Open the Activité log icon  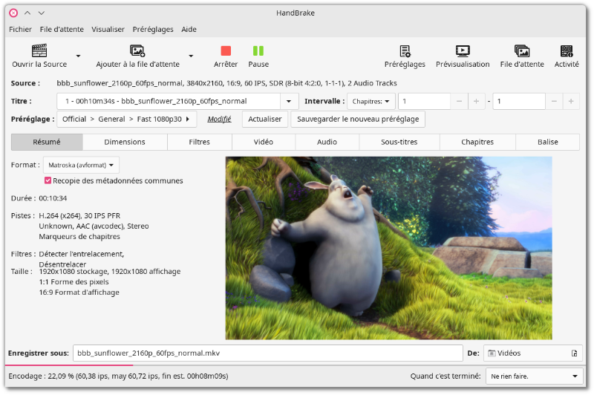coord(567,50)
